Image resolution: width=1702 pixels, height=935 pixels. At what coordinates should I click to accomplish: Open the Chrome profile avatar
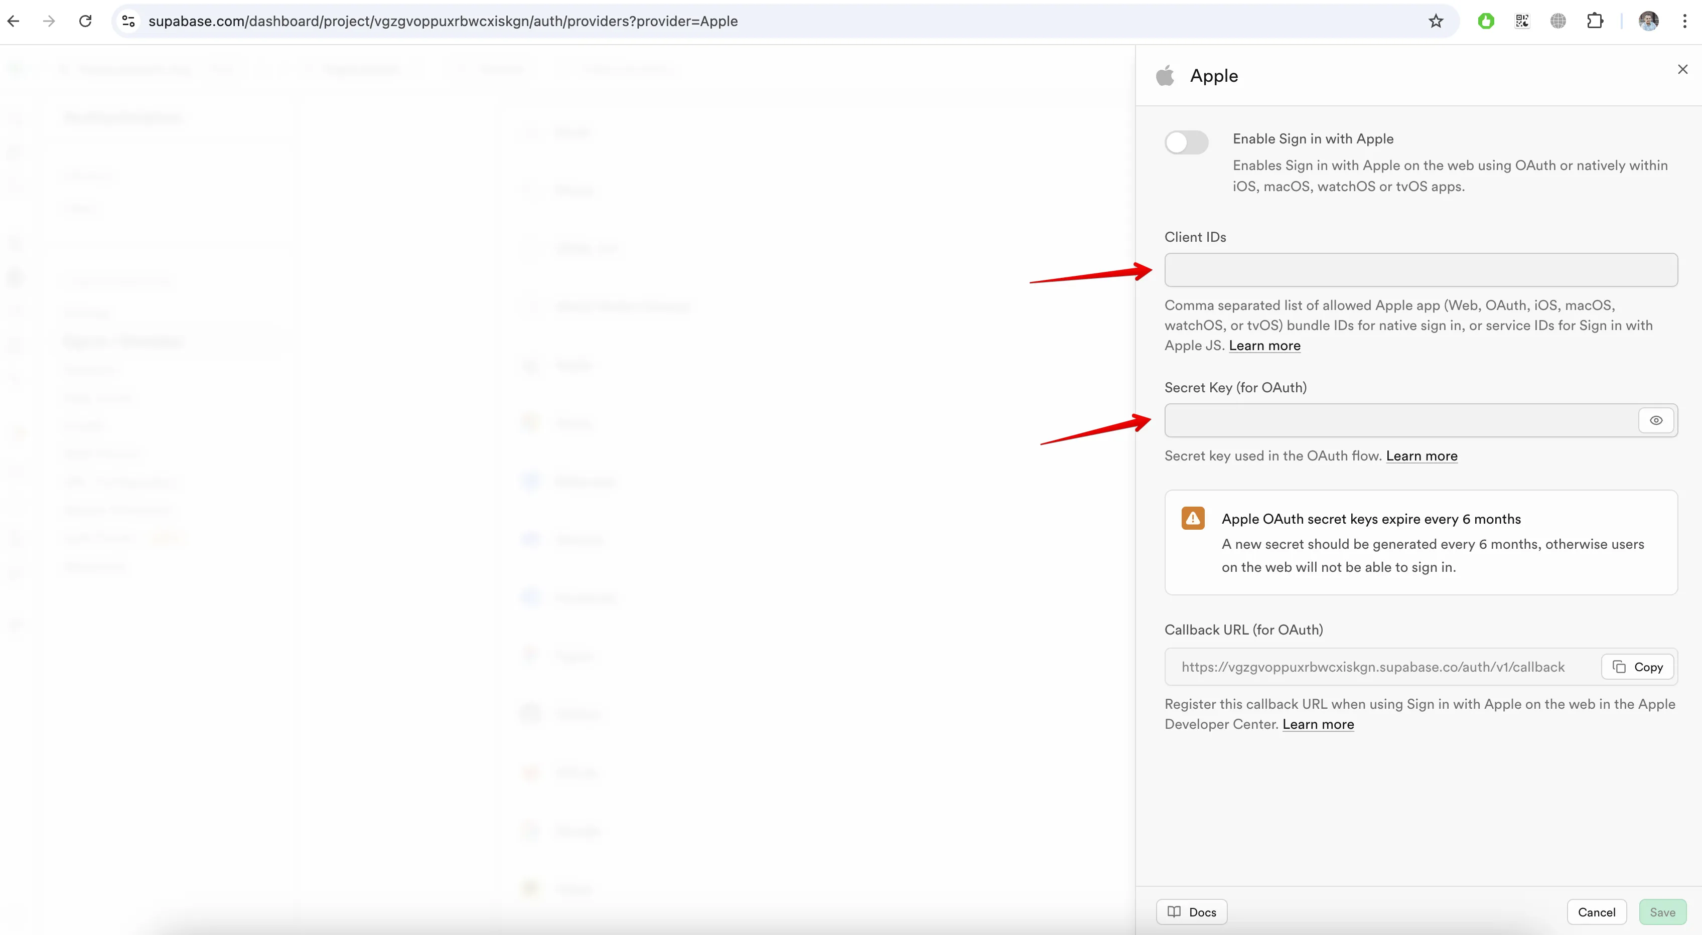[x=1648, y=21]
